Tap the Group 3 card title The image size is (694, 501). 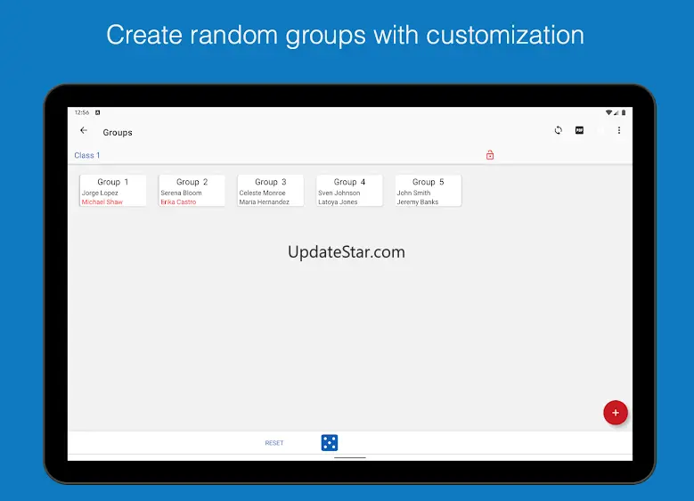point(271,182)
